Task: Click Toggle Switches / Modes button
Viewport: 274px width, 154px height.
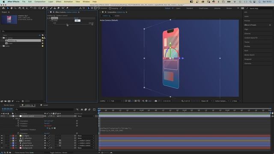Action: tap(59, 153)
